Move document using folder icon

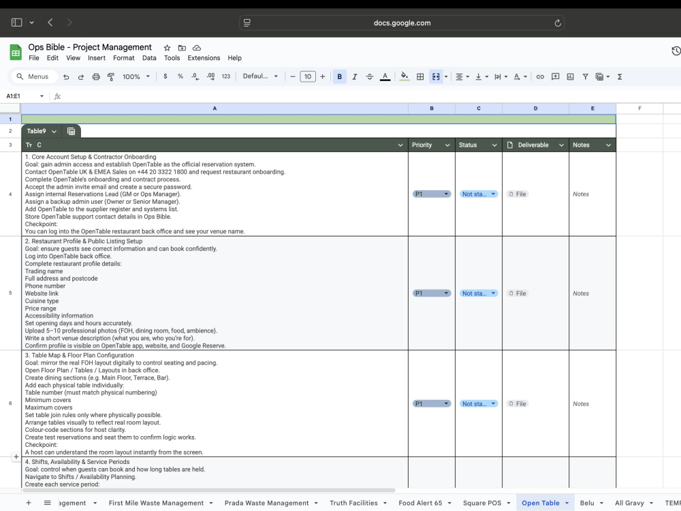point(182,48)
